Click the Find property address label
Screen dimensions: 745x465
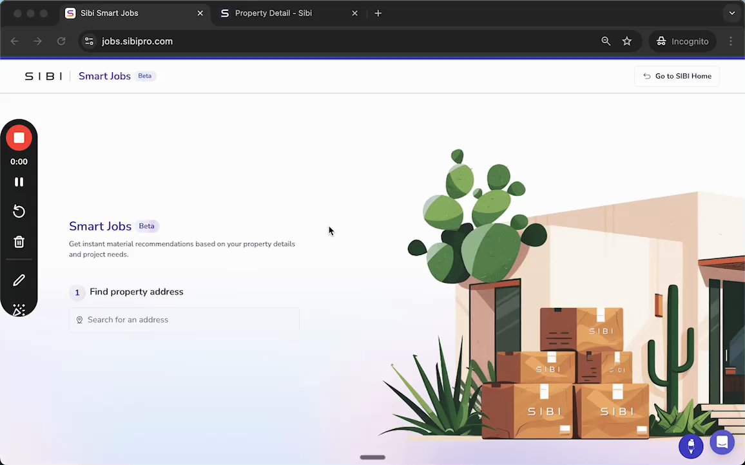(137, 292)
